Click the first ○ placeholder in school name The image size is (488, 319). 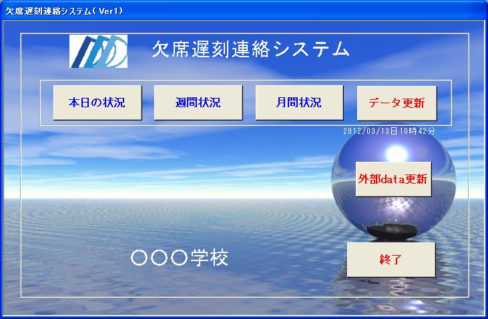pos(140,259)
